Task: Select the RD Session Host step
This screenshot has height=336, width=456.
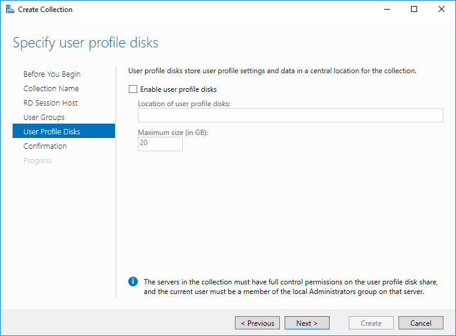Action: [x=50, y=103]
